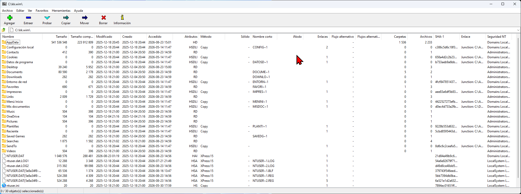Click the Borrar red X icon
521x194 pixels.
coord(104,18)
